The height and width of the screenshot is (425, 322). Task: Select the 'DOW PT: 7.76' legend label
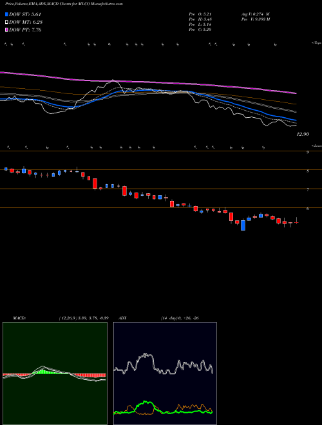click(x=25, y=30)
